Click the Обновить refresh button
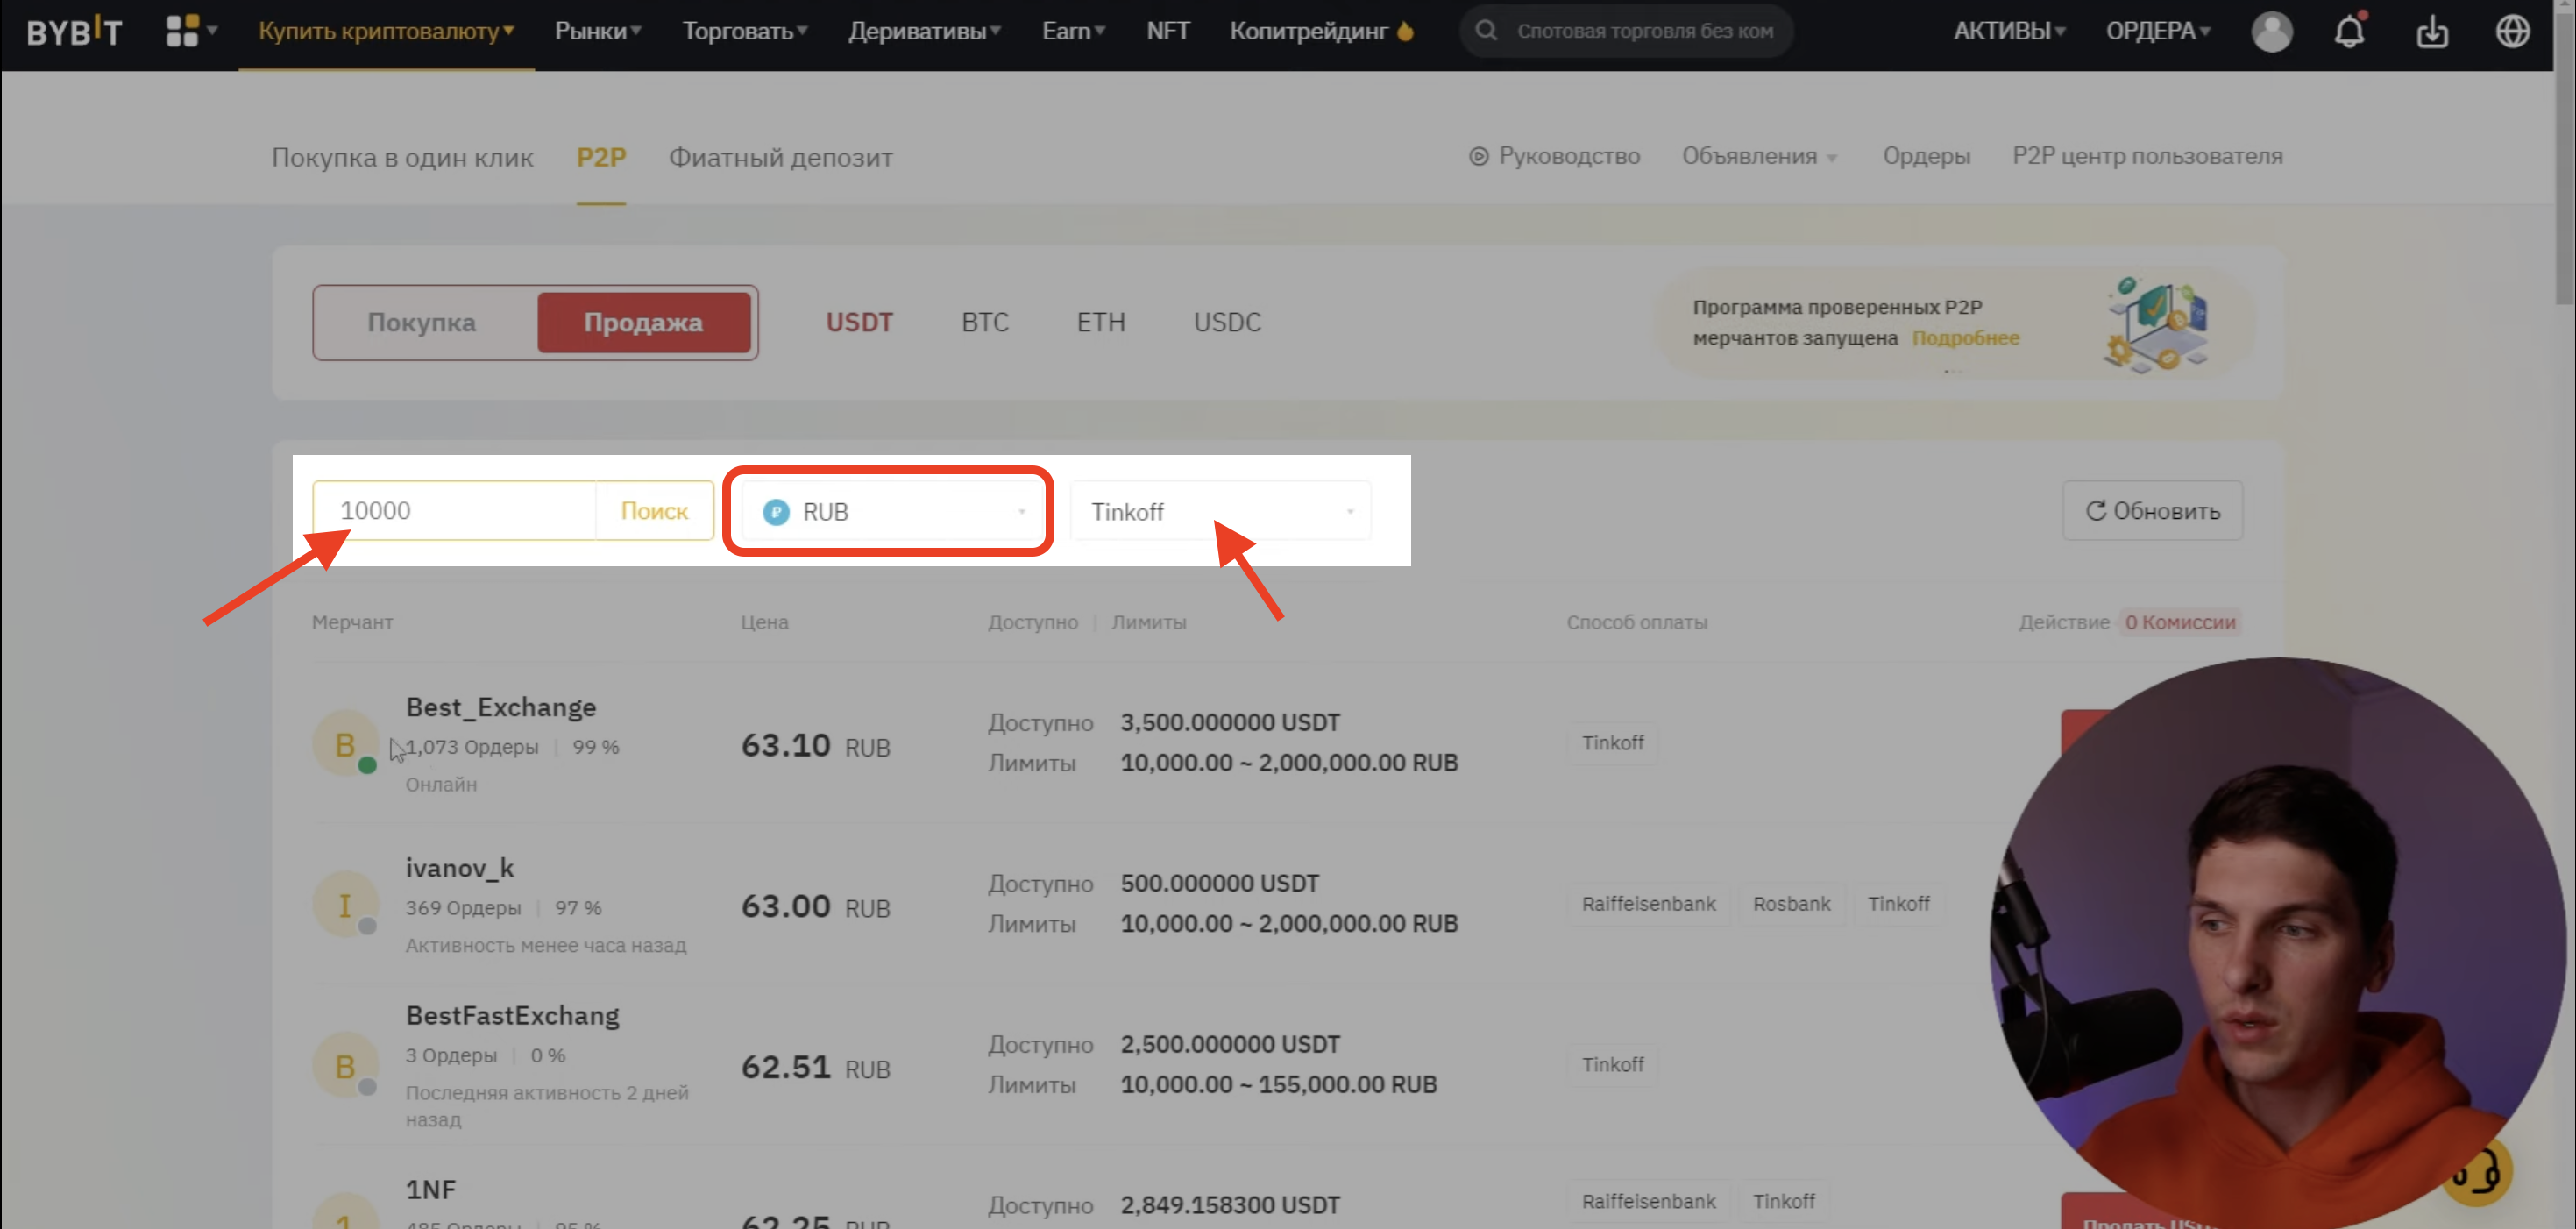Screen dimensions: 2576x1229 2152,511
